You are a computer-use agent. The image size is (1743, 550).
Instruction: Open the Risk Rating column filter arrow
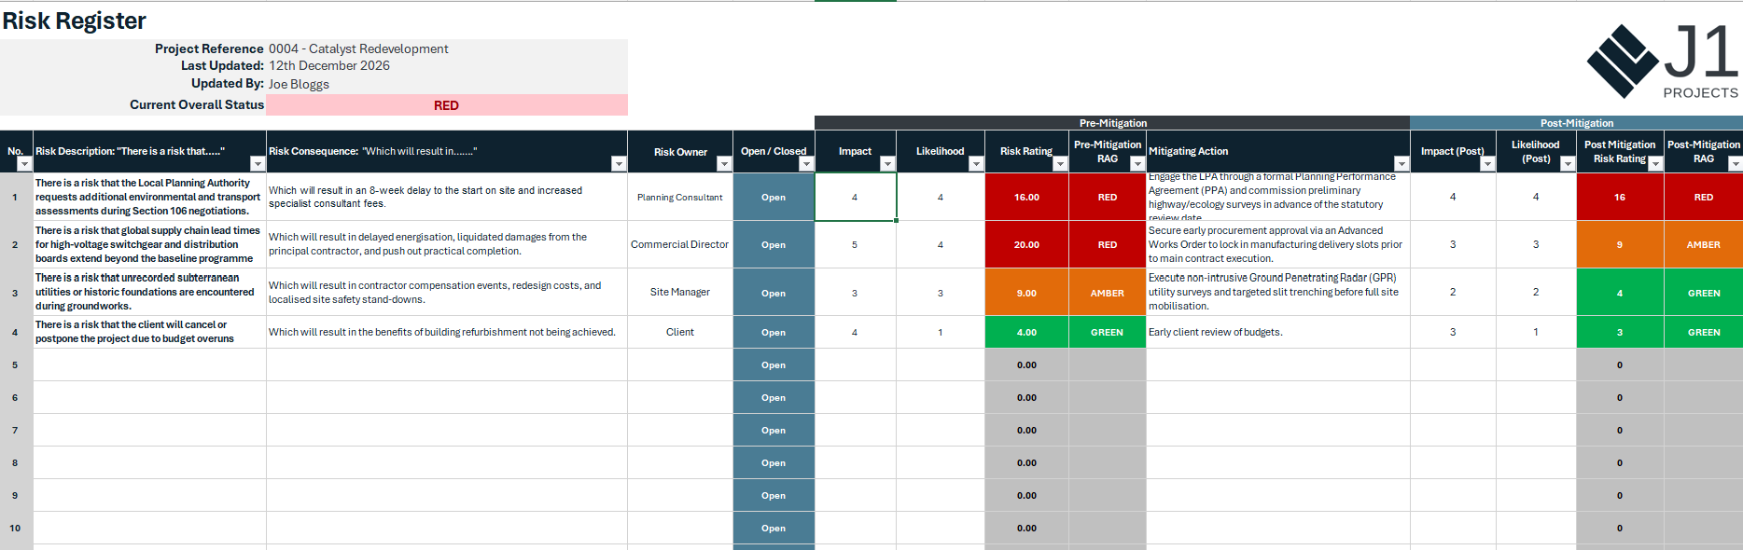click(x=1060, y=164)
